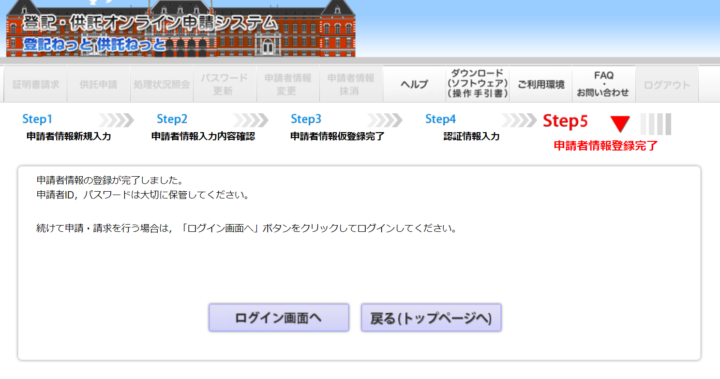This screenshot has height=379, width=720.
Task: Select the ご利用環境 menu item
Action: point(540,85)
